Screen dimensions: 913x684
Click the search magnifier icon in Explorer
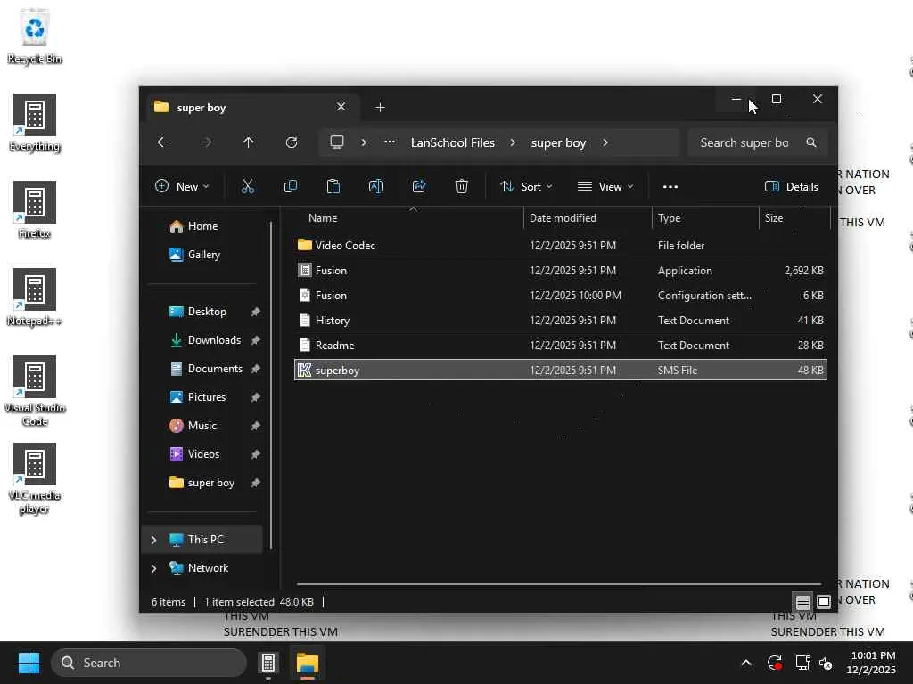point(811,142)
